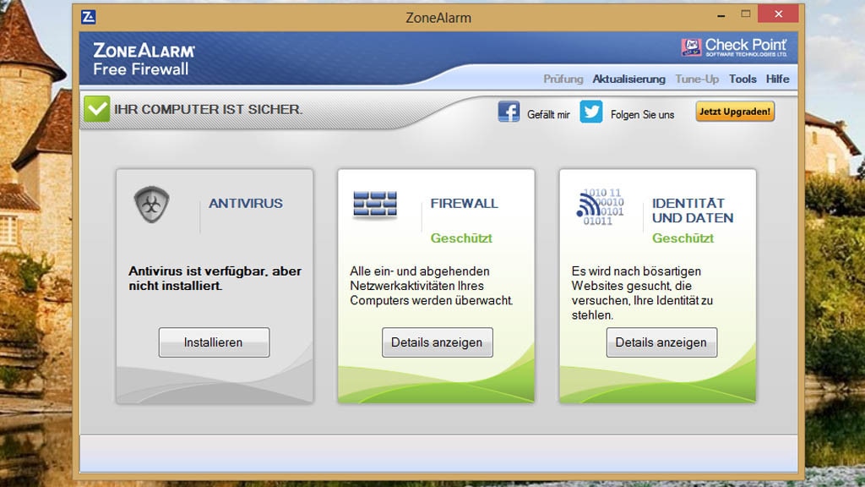Image resolution: width=865 pixels, height=487 pixels.
Task: Click the Twitter bird icon
Action: (591, 112)
